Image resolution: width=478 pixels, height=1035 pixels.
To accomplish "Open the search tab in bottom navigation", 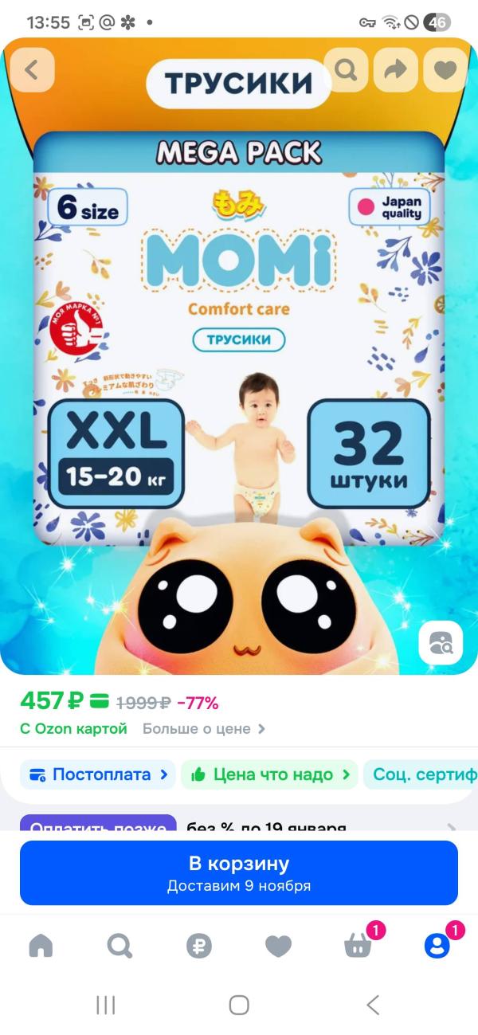I will point(119,946).
